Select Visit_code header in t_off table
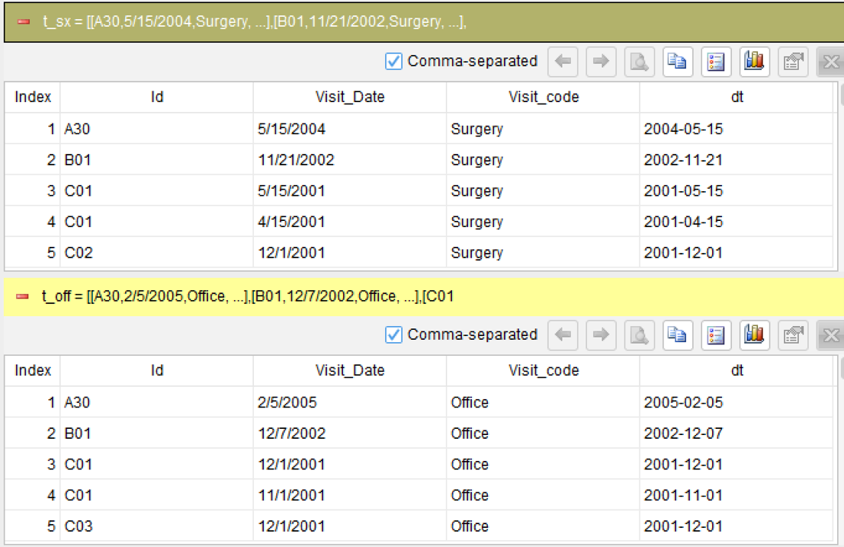Image resolution: width=844 pixels, height=547 pixels. 543,370
